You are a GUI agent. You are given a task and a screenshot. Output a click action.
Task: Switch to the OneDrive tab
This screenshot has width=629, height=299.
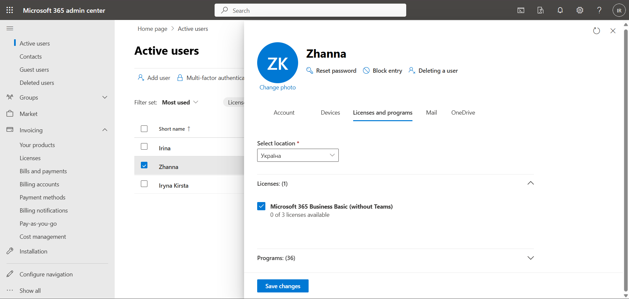click(x=463, y=113)
